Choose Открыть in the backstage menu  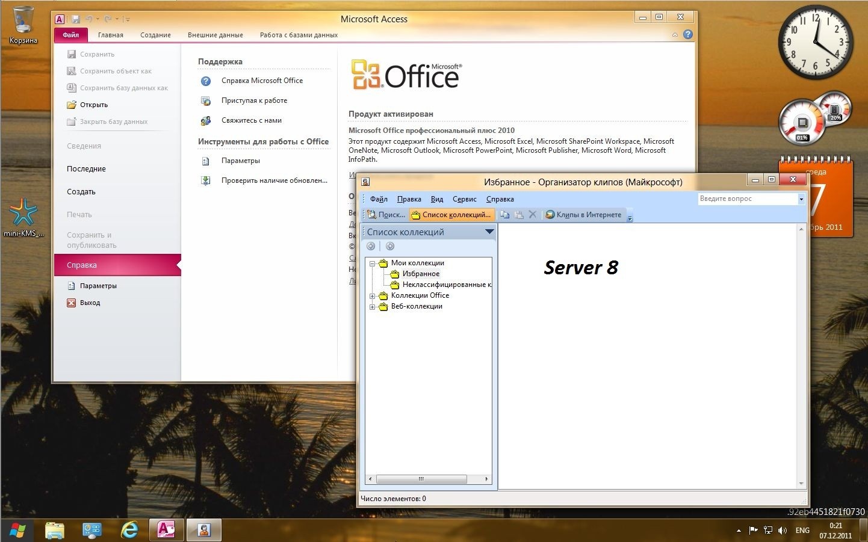(94, 105)
